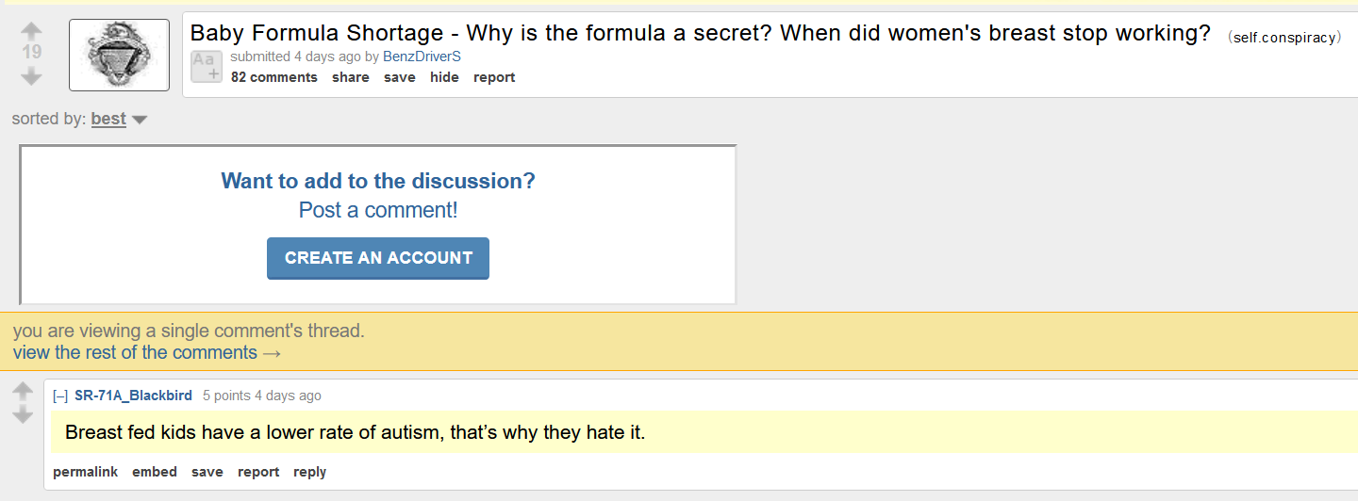Open the sorted by best dropdown
Viewport: 1358px width, 501px height.
119,120
